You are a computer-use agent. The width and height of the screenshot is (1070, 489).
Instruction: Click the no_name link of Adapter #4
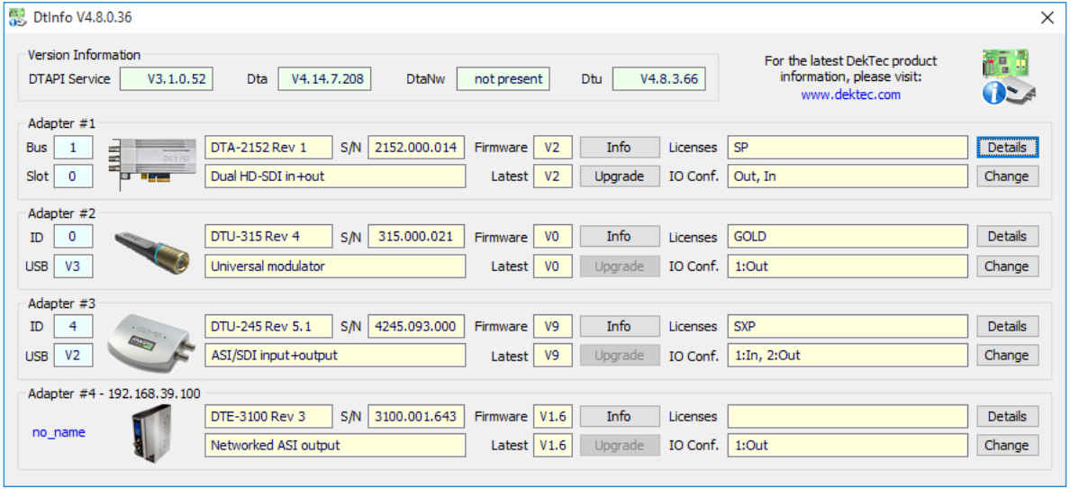click(x=59, y=431)
